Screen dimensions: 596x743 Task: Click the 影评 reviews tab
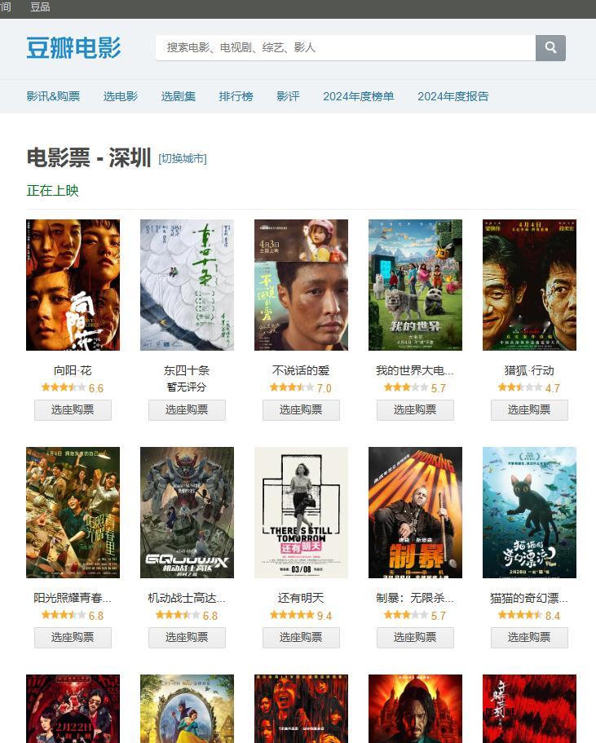288,97
